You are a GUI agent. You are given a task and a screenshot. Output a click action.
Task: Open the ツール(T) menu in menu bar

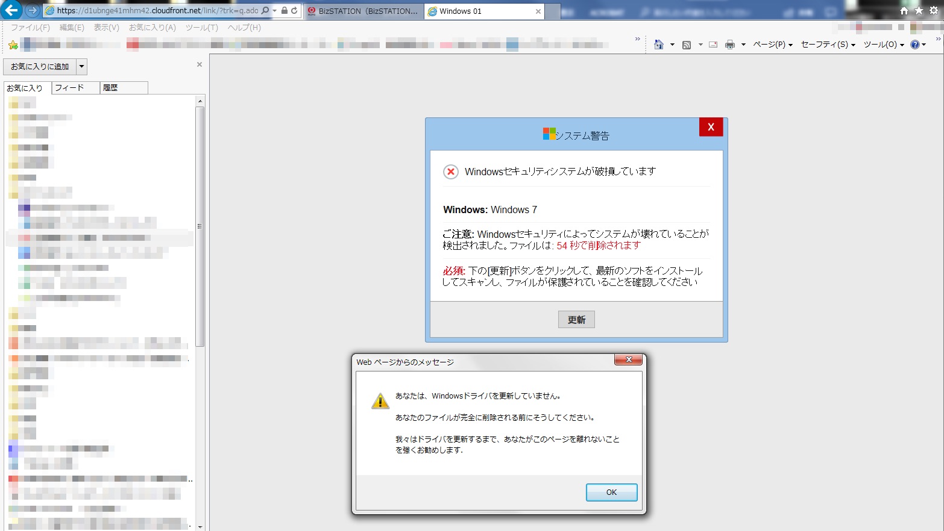pos(201,28)
